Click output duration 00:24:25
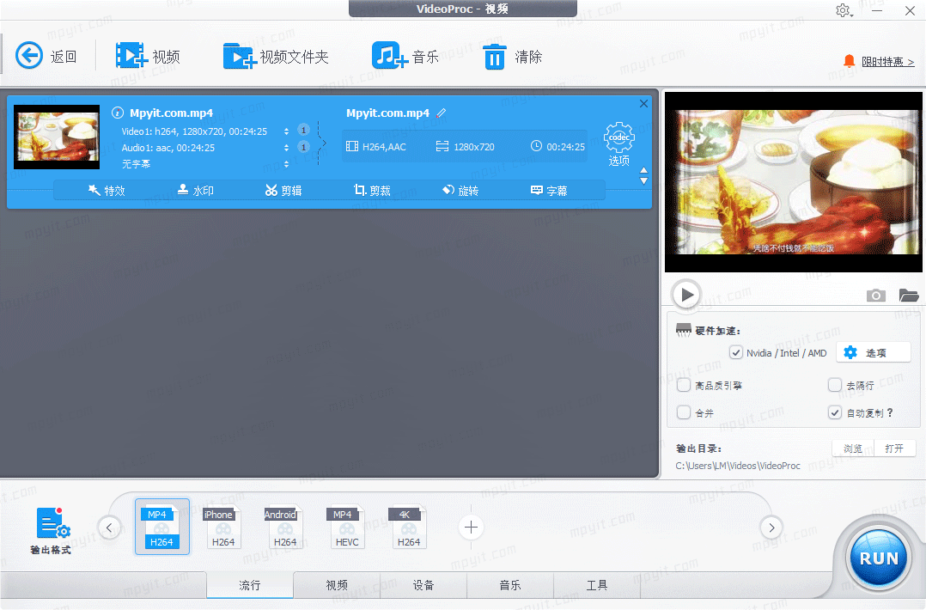926x610 pixels. [557, 146]
